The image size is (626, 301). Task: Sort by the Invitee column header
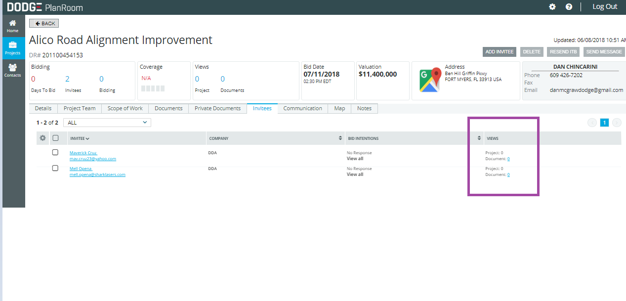coord(80,138)
